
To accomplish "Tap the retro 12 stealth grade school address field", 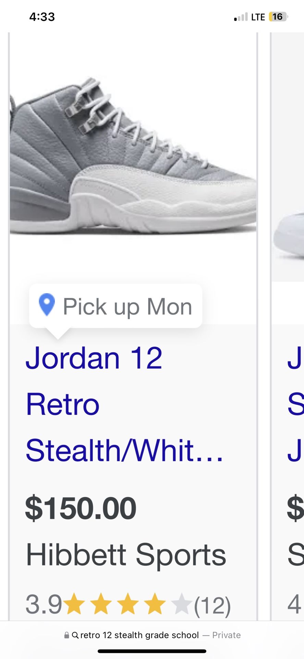I will click(x=152, y=635).
